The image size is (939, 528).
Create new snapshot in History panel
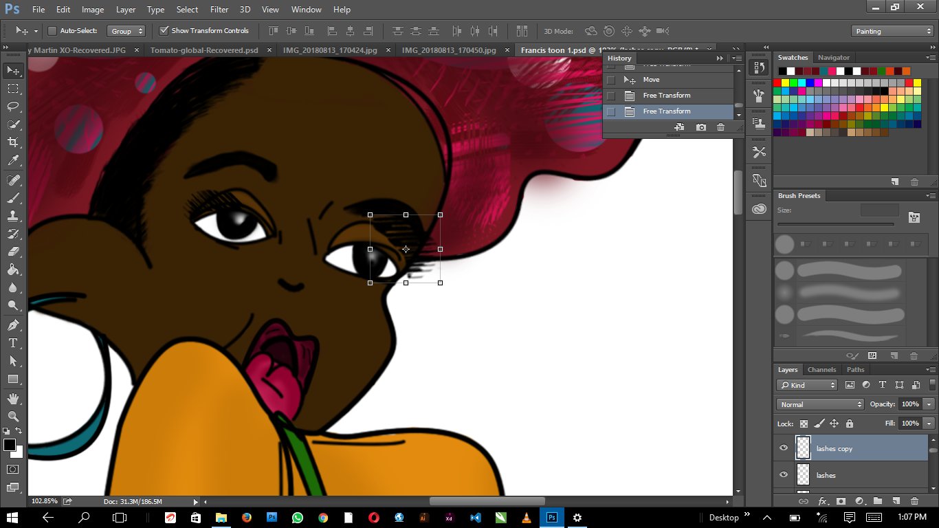(700, 127)
